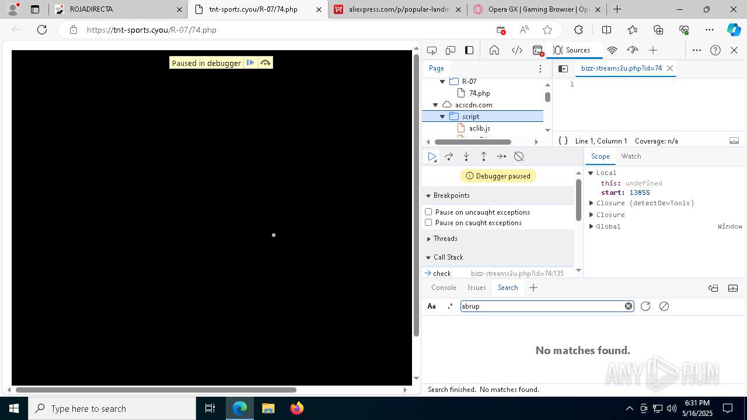Collapse the Call Stack section
The width and height of the screenshot is (747, 420).
(x=428, y=257)
